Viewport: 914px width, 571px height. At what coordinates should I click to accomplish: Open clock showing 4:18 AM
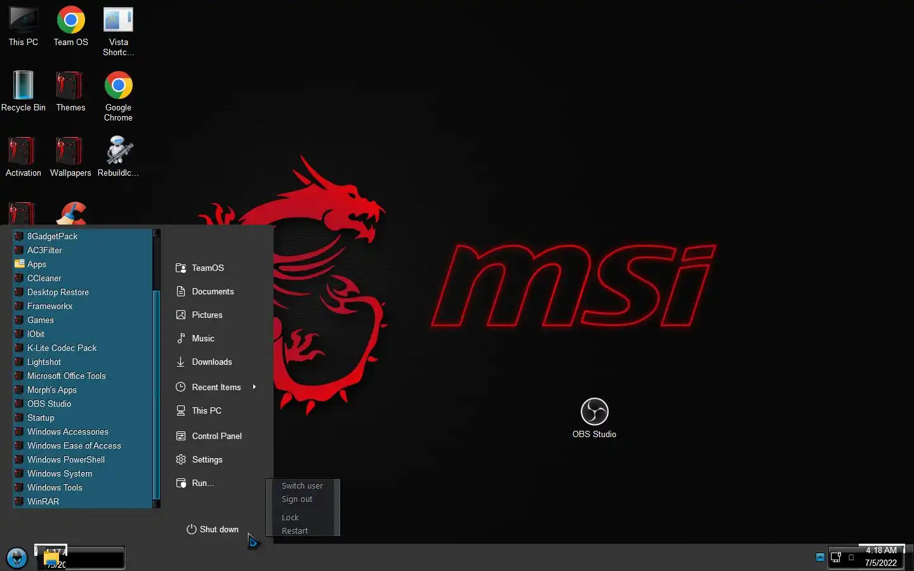[881, 556]
